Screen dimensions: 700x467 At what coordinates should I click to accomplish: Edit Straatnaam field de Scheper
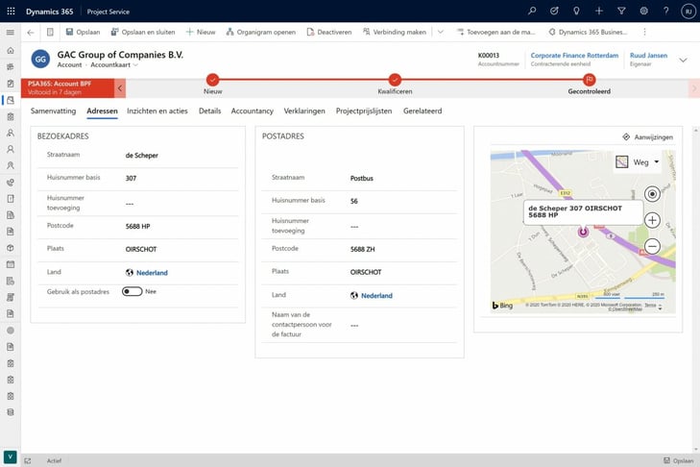tap(181, 156)
